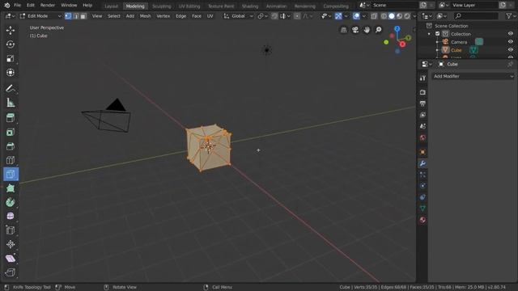The image size is (518, 291).
Task: Open the Mesh menu
Action: pos(146,16)
